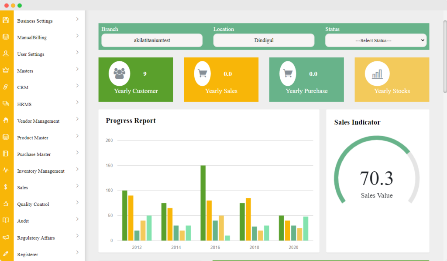This screenshot has width=447, height=261.
Task: Click the yellow macOS minimize window button
Action: (13, 5)
